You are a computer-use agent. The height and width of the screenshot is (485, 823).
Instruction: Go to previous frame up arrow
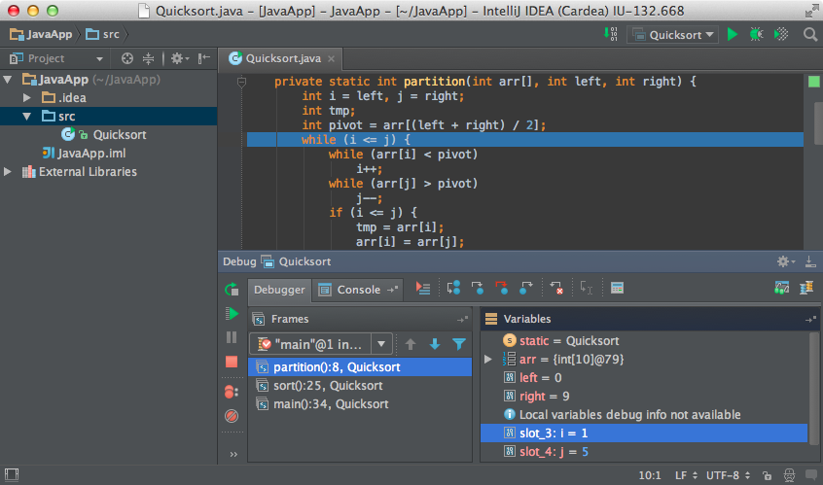(x=411, y=344)
